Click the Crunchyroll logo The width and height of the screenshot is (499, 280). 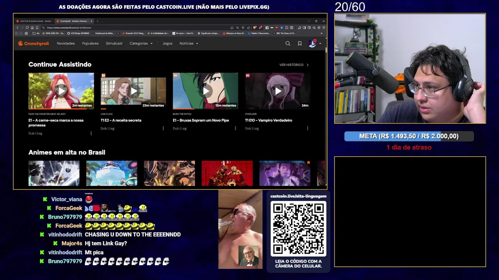[x=34, y=44]
